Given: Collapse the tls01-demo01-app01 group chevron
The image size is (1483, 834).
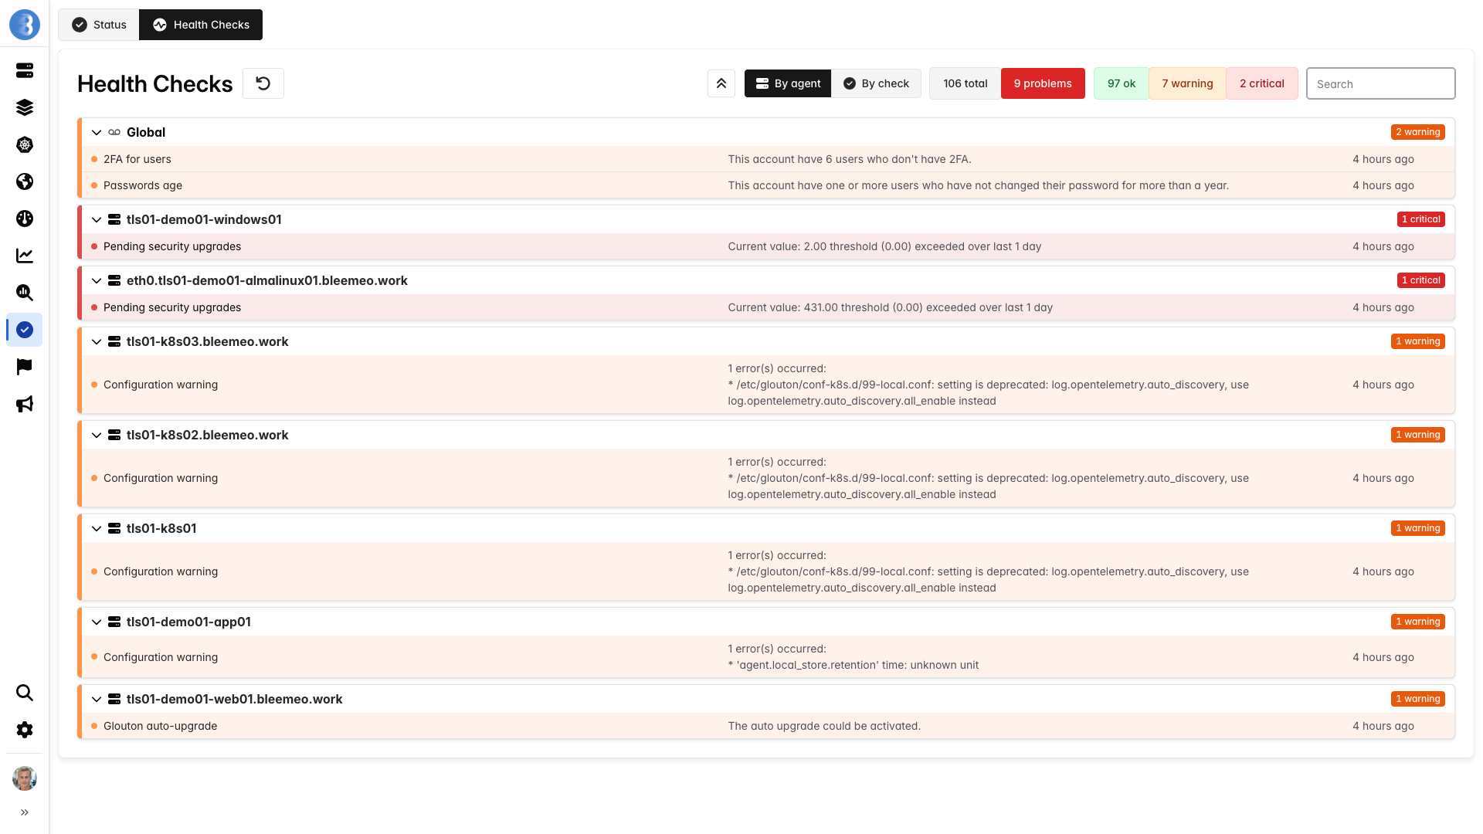Looking at the screenshot, I should 97,622.
